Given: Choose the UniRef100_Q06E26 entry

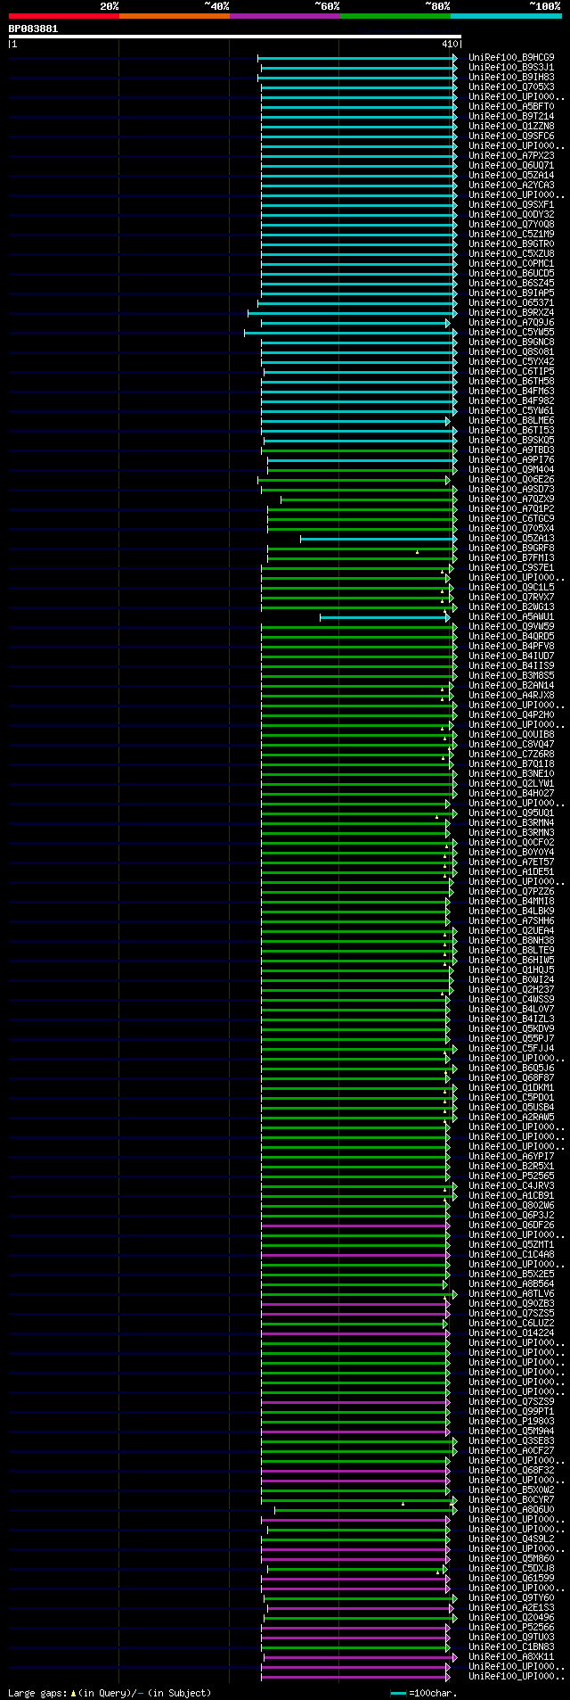Looking at the screenshot, I should [511, 480].
